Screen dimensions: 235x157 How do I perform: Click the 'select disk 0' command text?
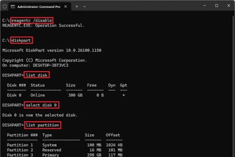(41, 105)
